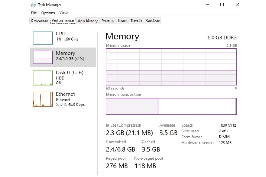Image resolution: width=266 pixels, height=177 pixels.
Task: Open the Services tab
Action: tap(153, 21)
